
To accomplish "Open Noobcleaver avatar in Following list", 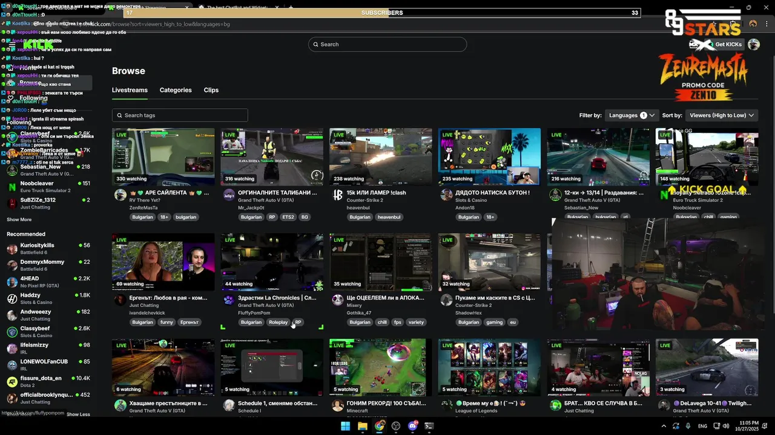I will (12, 187).
